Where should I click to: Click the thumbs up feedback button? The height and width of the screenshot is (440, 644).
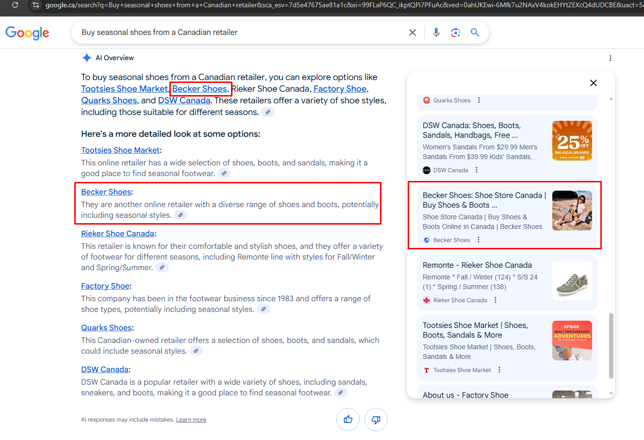coord(348,420)
